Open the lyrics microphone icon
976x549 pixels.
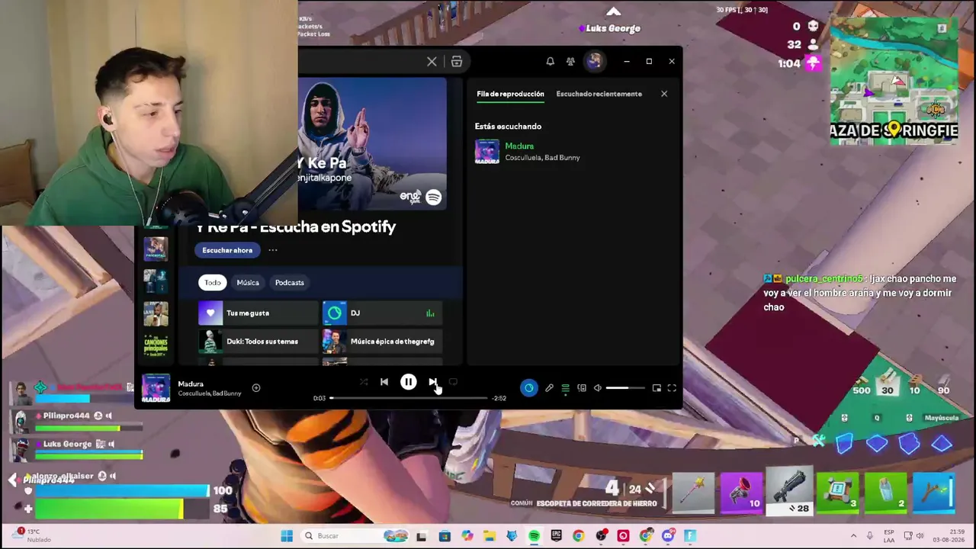549,388
